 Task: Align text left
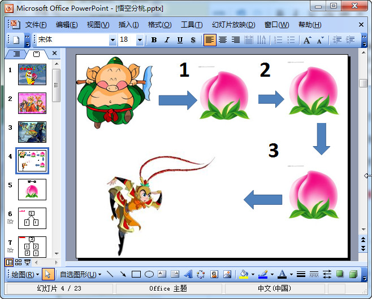210,39
